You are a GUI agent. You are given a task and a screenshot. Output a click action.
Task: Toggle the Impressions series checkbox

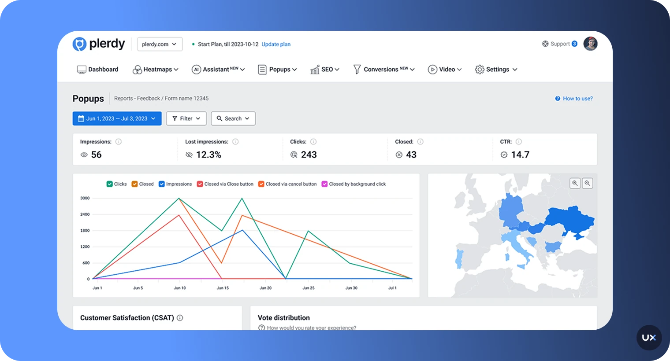click(x=162, y=184)
